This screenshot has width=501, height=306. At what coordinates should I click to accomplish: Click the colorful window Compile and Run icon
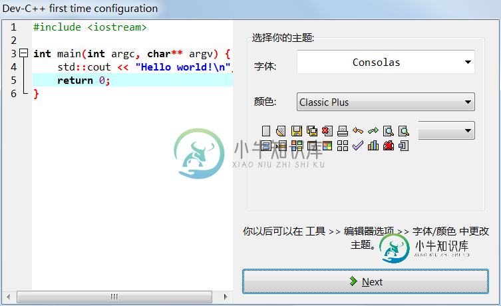point(327,146)
